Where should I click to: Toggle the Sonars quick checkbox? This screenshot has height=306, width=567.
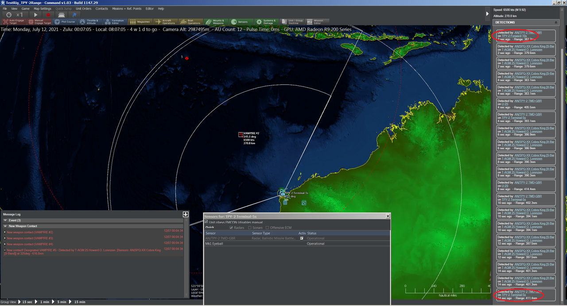[250, 228]
